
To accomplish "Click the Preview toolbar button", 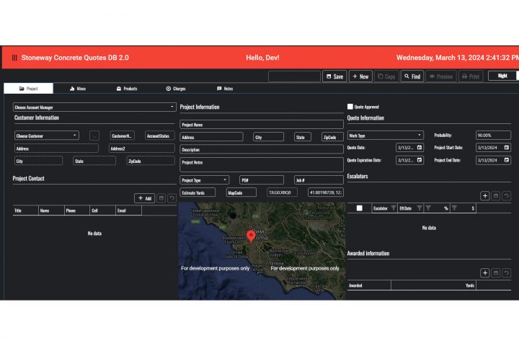I will pos(441,76).
